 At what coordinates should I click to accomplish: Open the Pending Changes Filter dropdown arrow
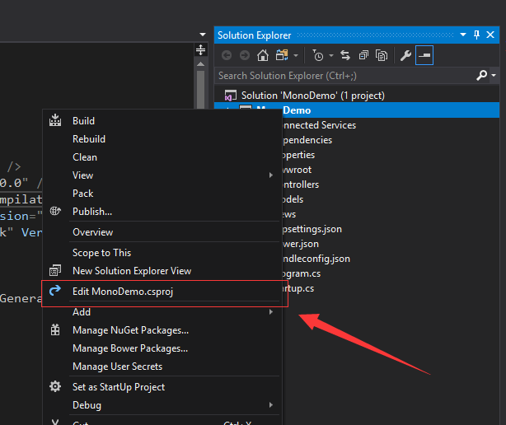click(x=331, y=56)
